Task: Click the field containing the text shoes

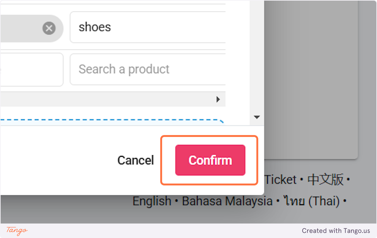Action: tap(141, 27)
